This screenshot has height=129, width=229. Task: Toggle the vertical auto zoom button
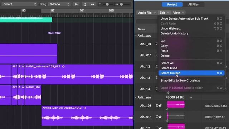click(x=85, y=4)
